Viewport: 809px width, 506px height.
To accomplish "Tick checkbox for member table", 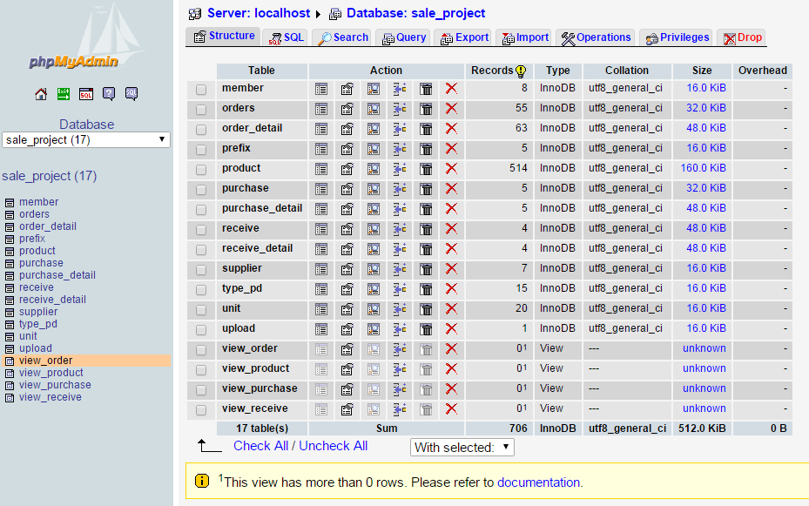I will tap(201, 90).
